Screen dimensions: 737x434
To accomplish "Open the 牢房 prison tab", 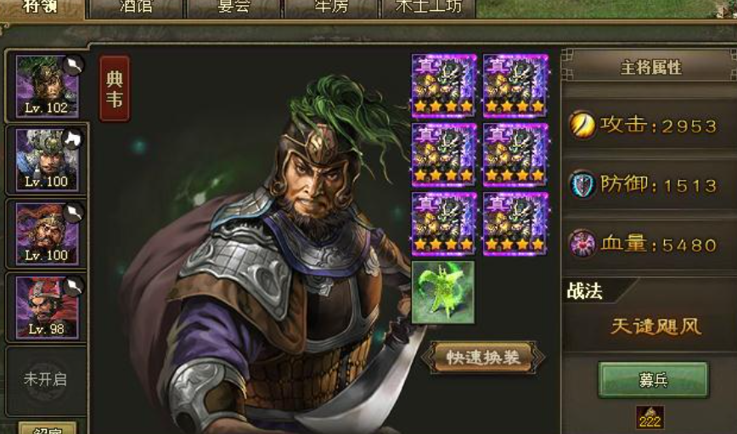I will coord(331,8).
